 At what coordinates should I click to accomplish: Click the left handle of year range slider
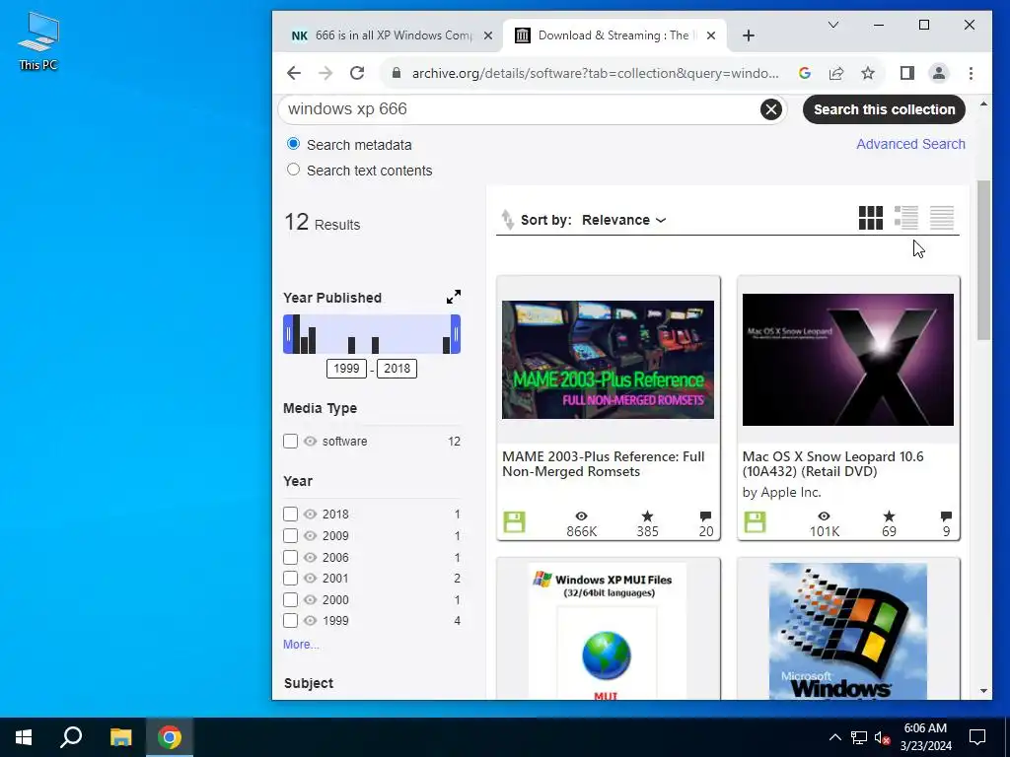(x=288, y=334)
